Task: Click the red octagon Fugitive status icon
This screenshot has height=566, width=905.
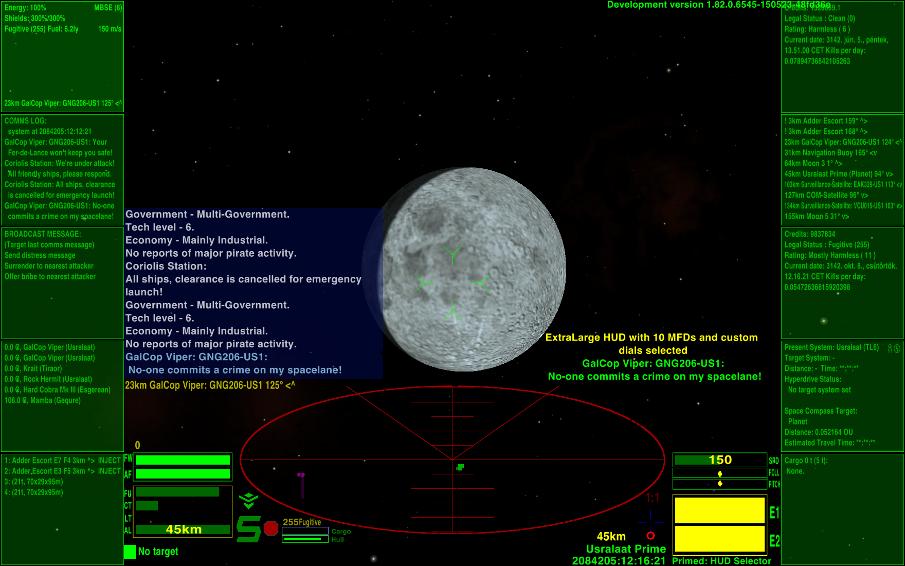Action: click(270, 528)
